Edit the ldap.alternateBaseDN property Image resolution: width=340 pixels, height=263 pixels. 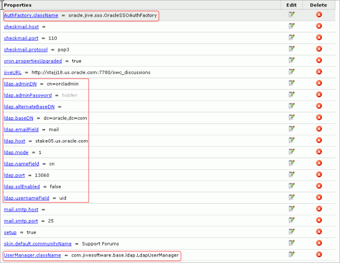pos(292,106)
